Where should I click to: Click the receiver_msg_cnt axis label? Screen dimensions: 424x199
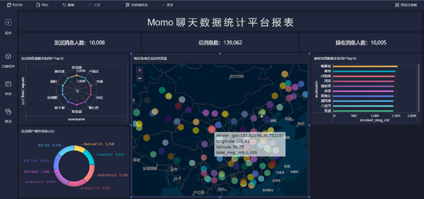375,120
